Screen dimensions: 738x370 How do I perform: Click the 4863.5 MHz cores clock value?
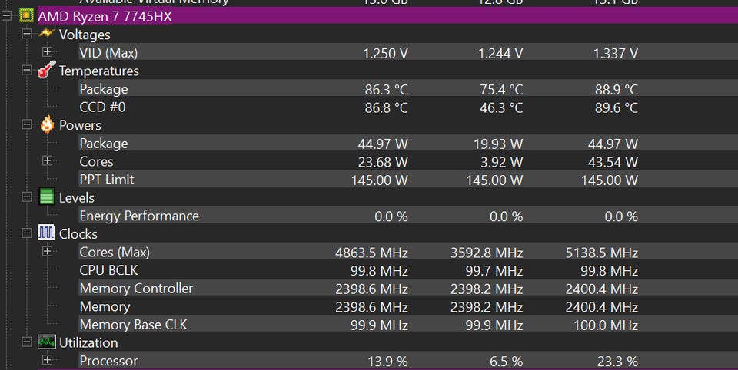coord(372,253)
